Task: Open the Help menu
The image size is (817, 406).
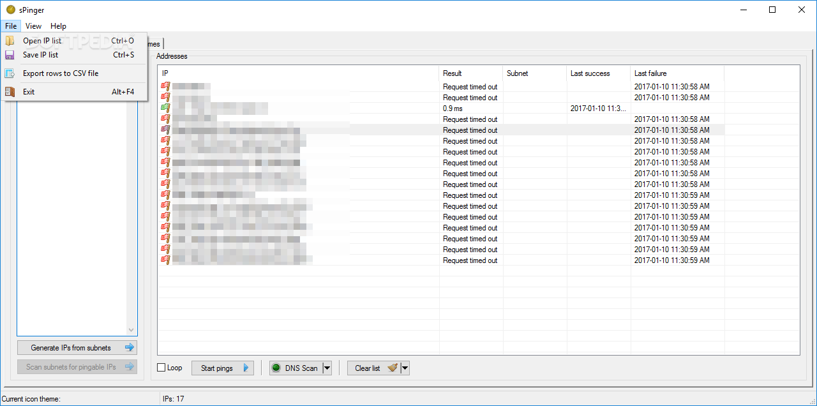Action: coord(58,26)
